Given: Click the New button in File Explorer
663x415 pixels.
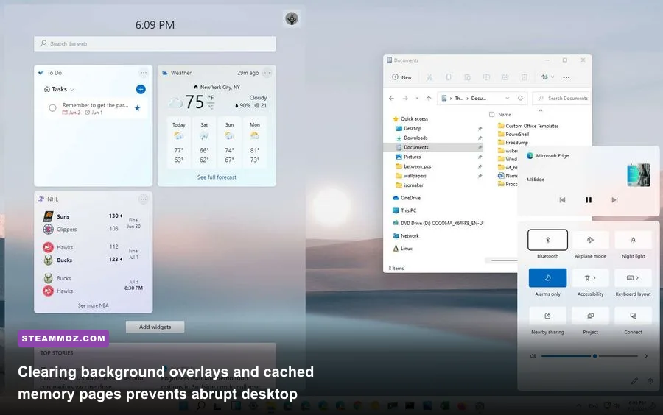Looking at the screenshot, I should tap(401, 77).
